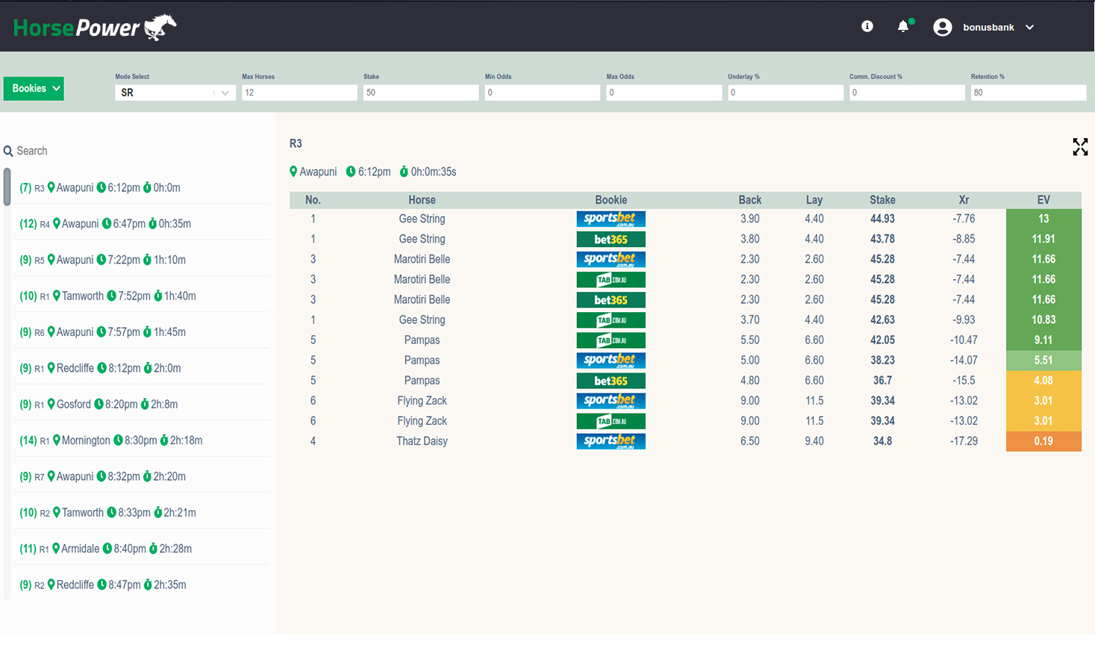1095x666 pixels.
Task: Click the Max Horses input field
Action: pyautogui.click(x=299, y=93)
